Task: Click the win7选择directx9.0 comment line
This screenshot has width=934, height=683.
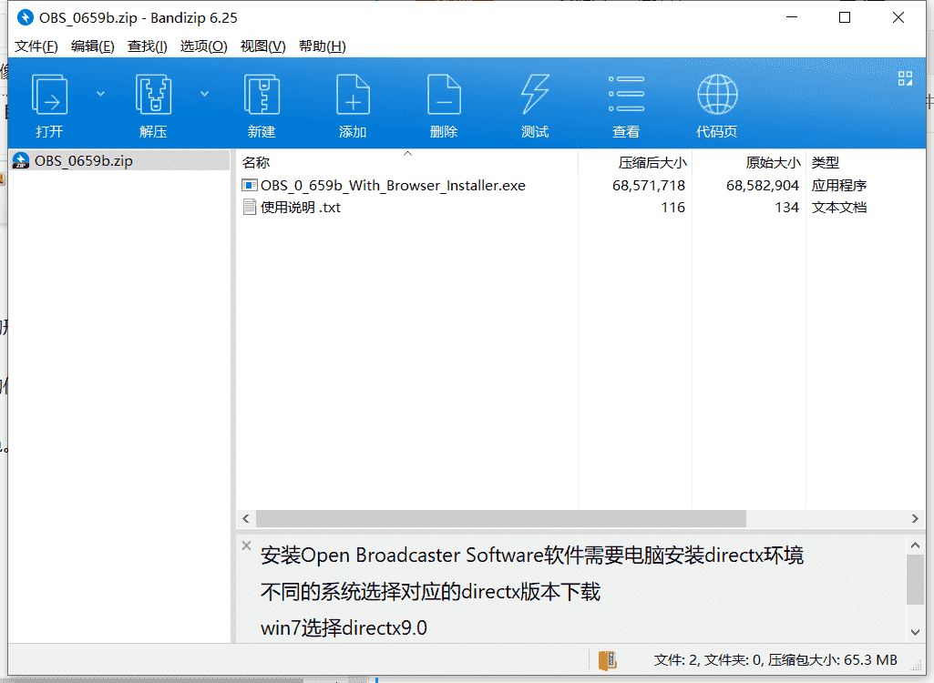Action: [x=344, y=627]
